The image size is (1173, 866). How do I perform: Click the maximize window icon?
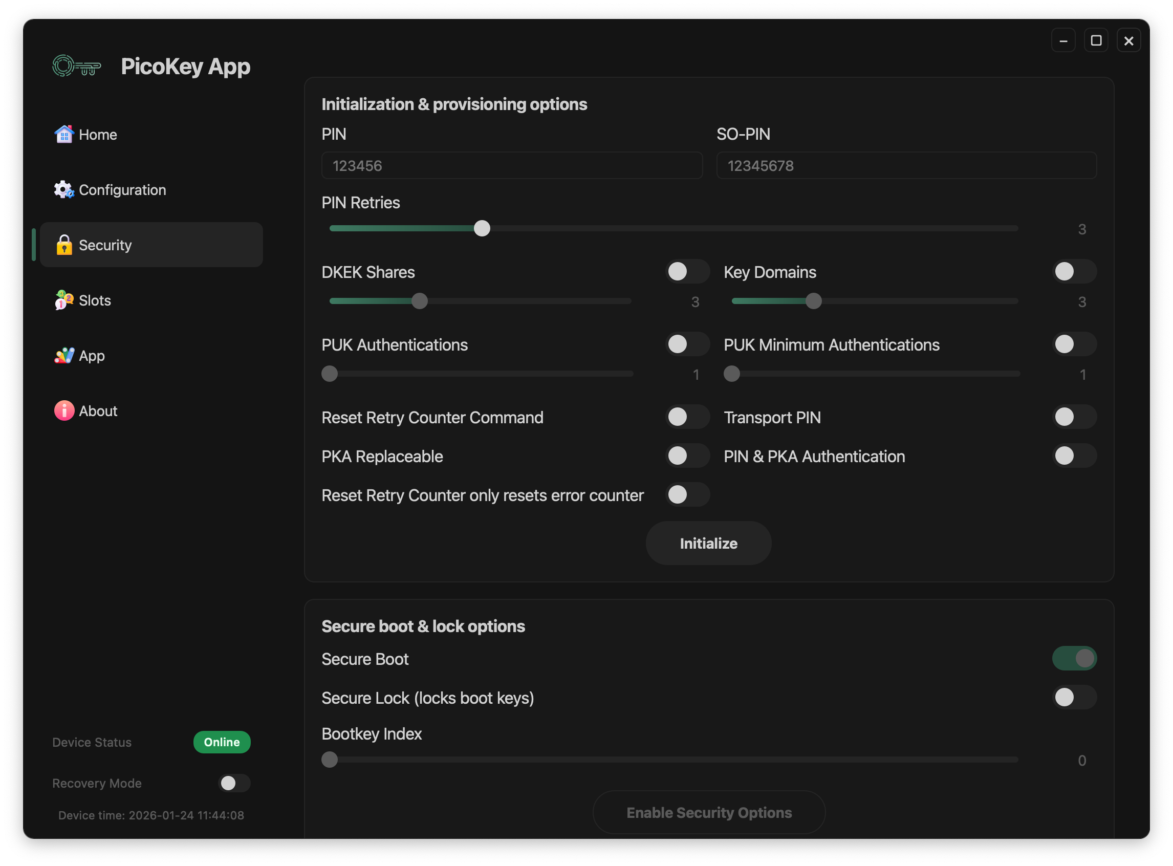coord(1096,40)
